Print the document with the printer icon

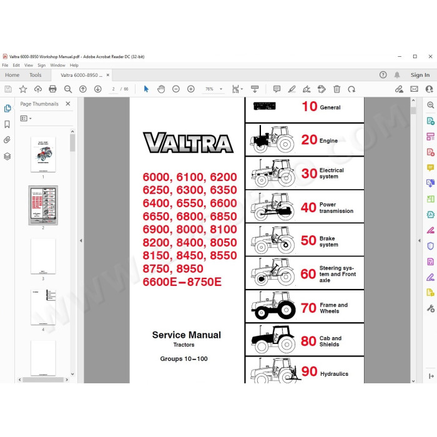(52, 89)
